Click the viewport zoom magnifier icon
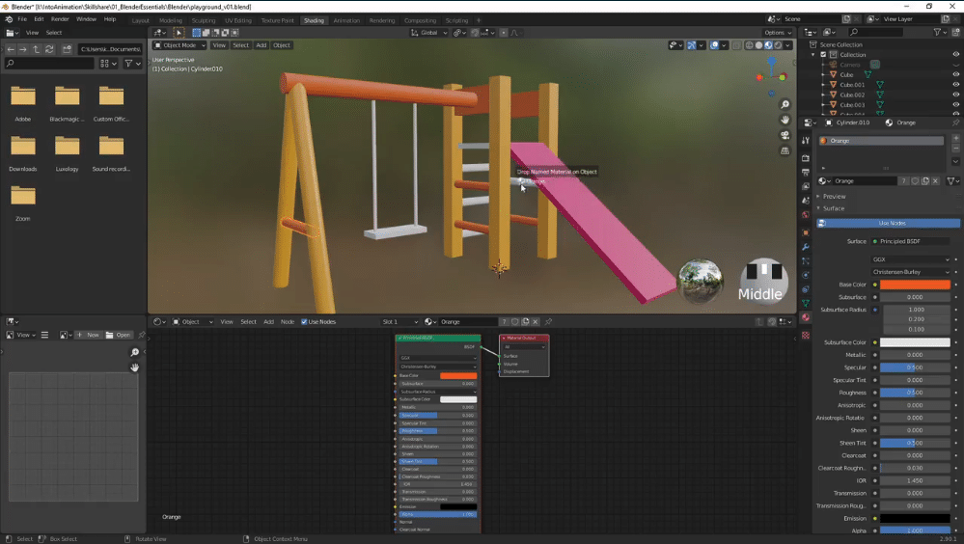Image resolution: width=964 pixels, height=544 pixels. (x=785, y=104)
